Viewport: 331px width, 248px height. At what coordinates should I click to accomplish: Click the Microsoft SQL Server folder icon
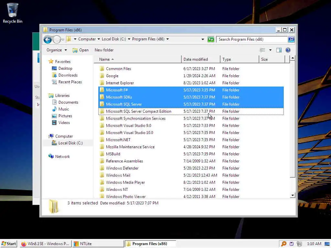(102, 104)
